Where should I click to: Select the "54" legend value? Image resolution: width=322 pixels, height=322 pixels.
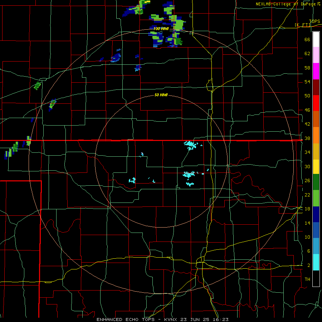(x=307, y=82)
